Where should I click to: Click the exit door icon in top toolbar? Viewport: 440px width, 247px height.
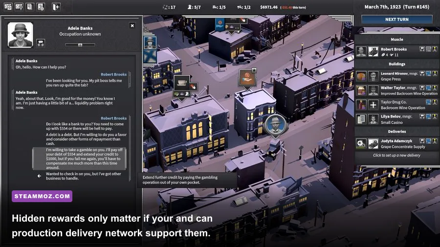pyautogui.click(x=56, y=7)
